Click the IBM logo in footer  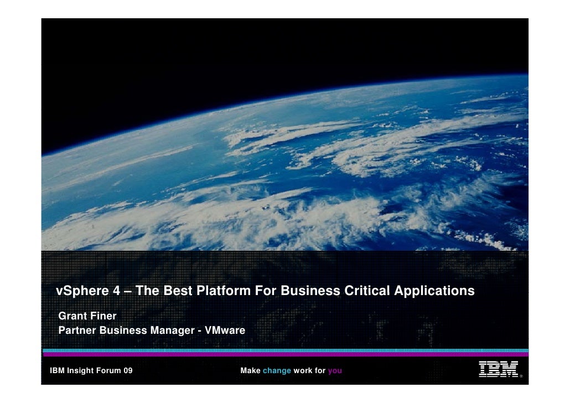(x=500, y=369)
